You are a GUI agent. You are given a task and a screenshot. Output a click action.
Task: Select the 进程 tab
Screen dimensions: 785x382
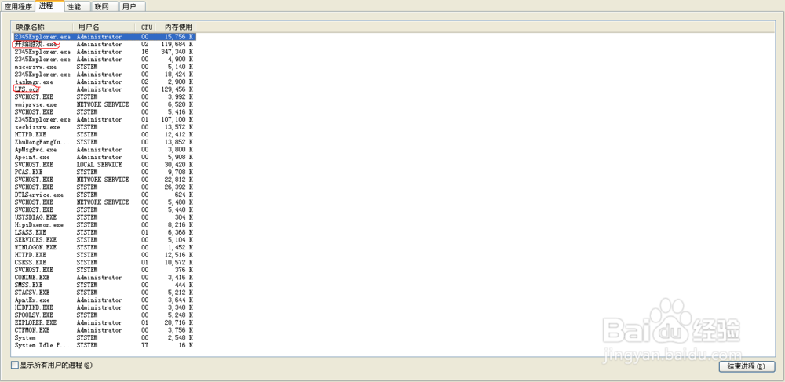pos(49,6)
